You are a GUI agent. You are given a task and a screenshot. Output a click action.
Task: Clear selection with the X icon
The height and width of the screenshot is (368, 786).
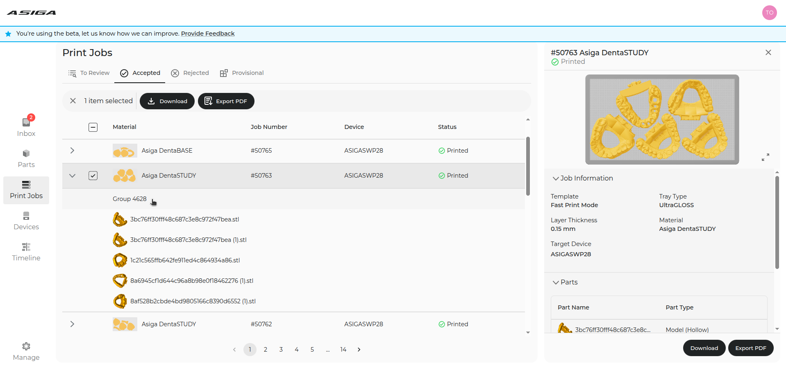click(73, 101)
